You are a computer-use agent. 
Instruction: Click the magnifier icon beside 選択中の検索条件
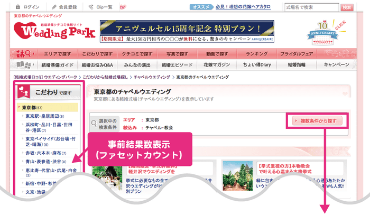94,123
